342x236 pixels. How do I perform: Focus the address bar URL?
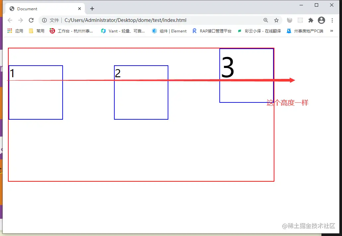coord(125,20)
